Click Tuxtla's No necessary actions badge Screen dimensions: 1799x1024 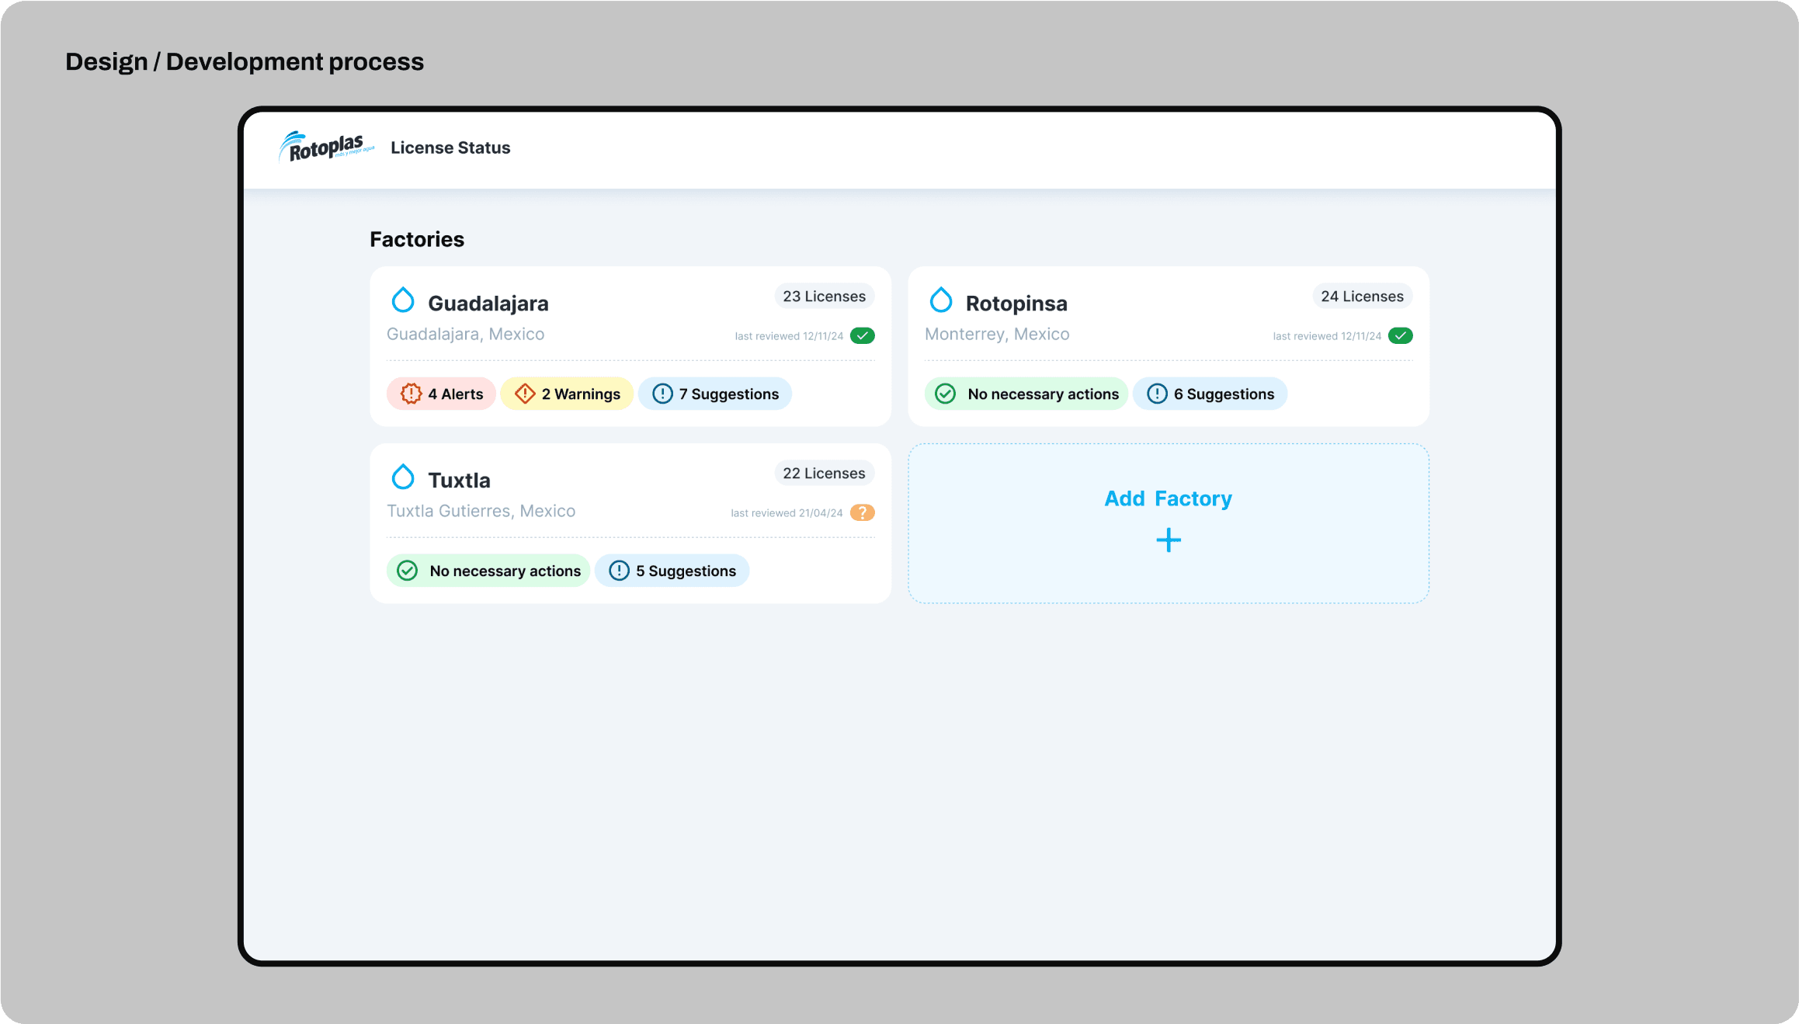(488, 571)
